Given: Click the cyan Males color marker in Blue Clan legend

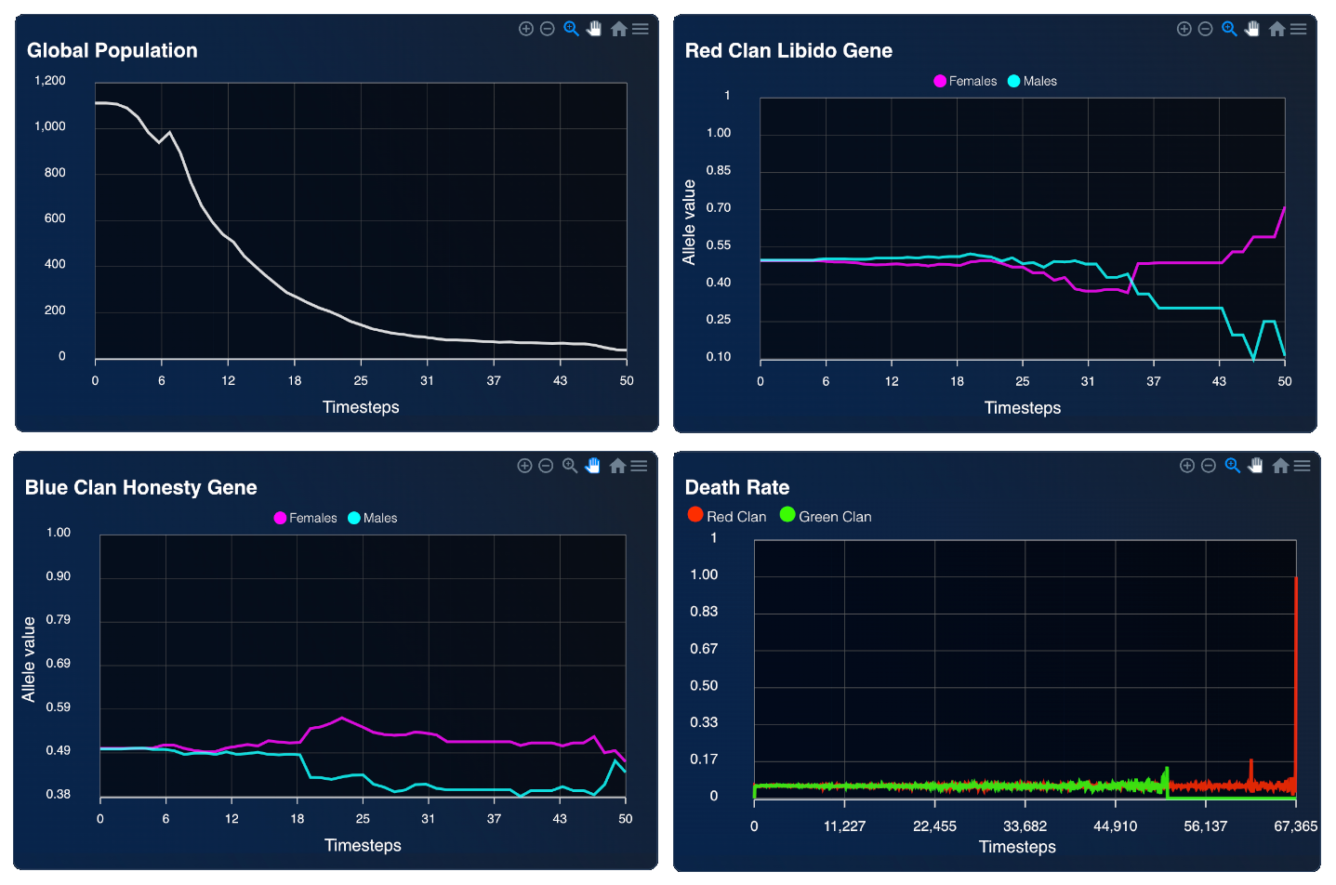Looking at the screenshot, I should (x=354, y=518).
